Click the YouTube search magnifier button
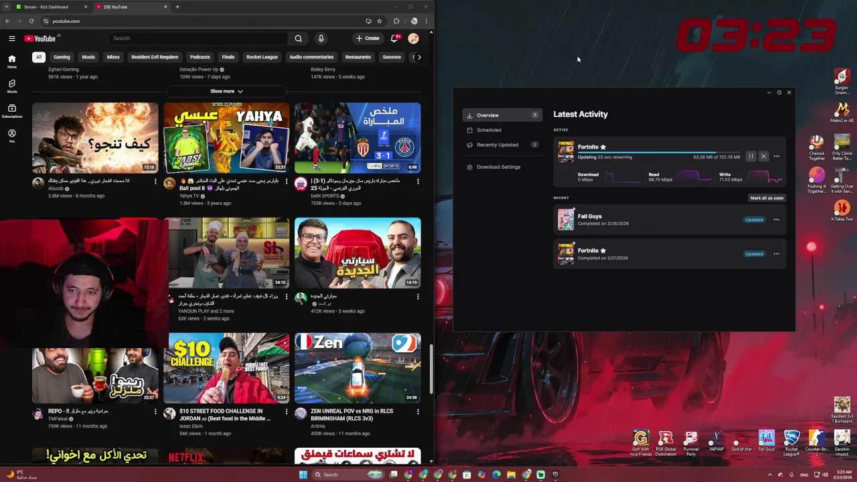This screenshot has height=482, width=857. click(x=298, y=38)
